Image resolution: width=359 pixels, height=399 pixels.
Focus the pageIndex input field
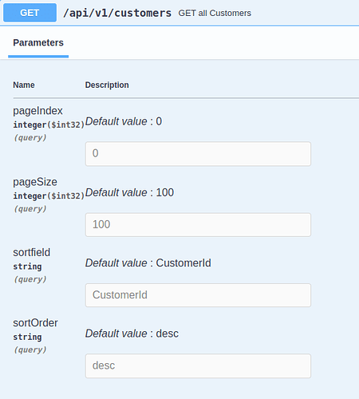coord(198,154)
